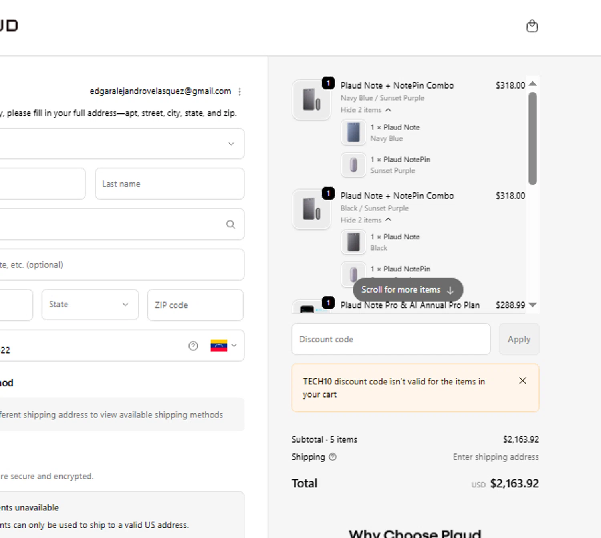Click the Black combo product thumbnail
The image size is (601, 538).
tap(312, 210)
